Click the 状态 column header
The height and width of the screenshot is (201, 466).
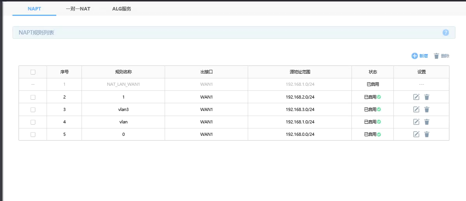373,72
